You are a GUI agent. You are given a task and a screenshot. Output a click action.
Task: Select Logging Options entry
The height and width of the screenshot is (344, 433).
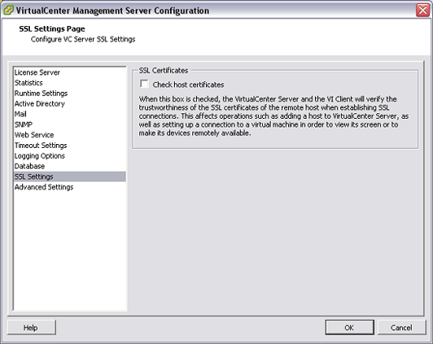pyautogui.click(x=69, y=156)
